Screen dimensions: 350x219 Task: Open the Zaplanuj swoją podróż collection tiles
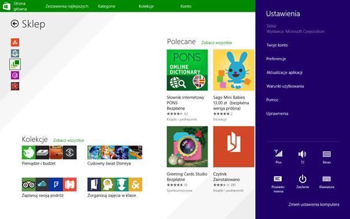(x=49, y=184)
